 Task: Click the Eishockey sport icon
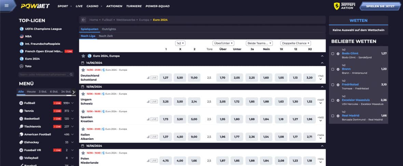(21, 142)
